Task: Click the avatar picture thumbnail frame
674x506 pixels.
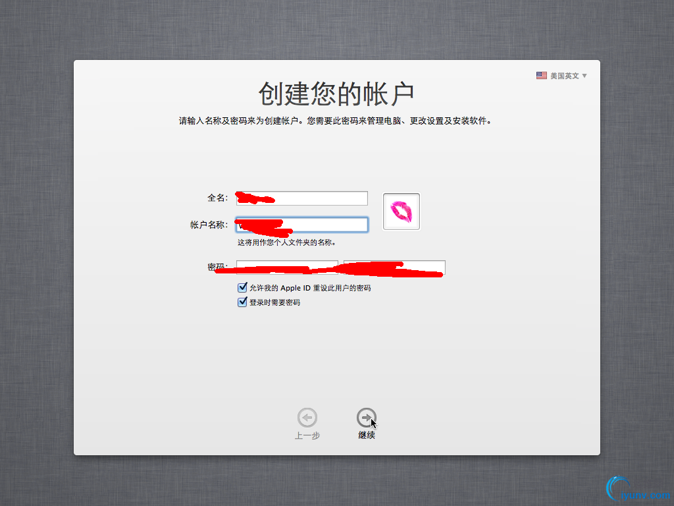Action: 402,211
